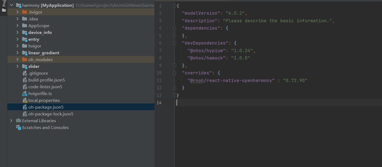Click the "description" key in editor
Screen dimensions: 382x167
[x=200, y=21]
